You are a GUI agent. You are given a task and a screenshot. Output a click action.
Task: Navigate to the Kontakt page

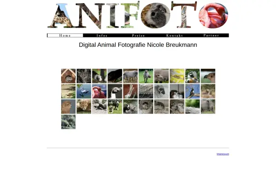[x=174, y=35]
